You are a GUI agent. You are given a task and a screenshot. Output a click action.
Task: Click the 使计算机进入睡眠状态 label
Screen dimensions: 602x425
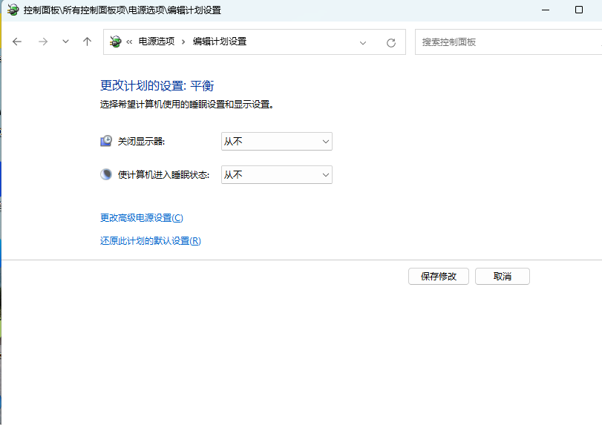pyautogui.click(x=163, y=175)
